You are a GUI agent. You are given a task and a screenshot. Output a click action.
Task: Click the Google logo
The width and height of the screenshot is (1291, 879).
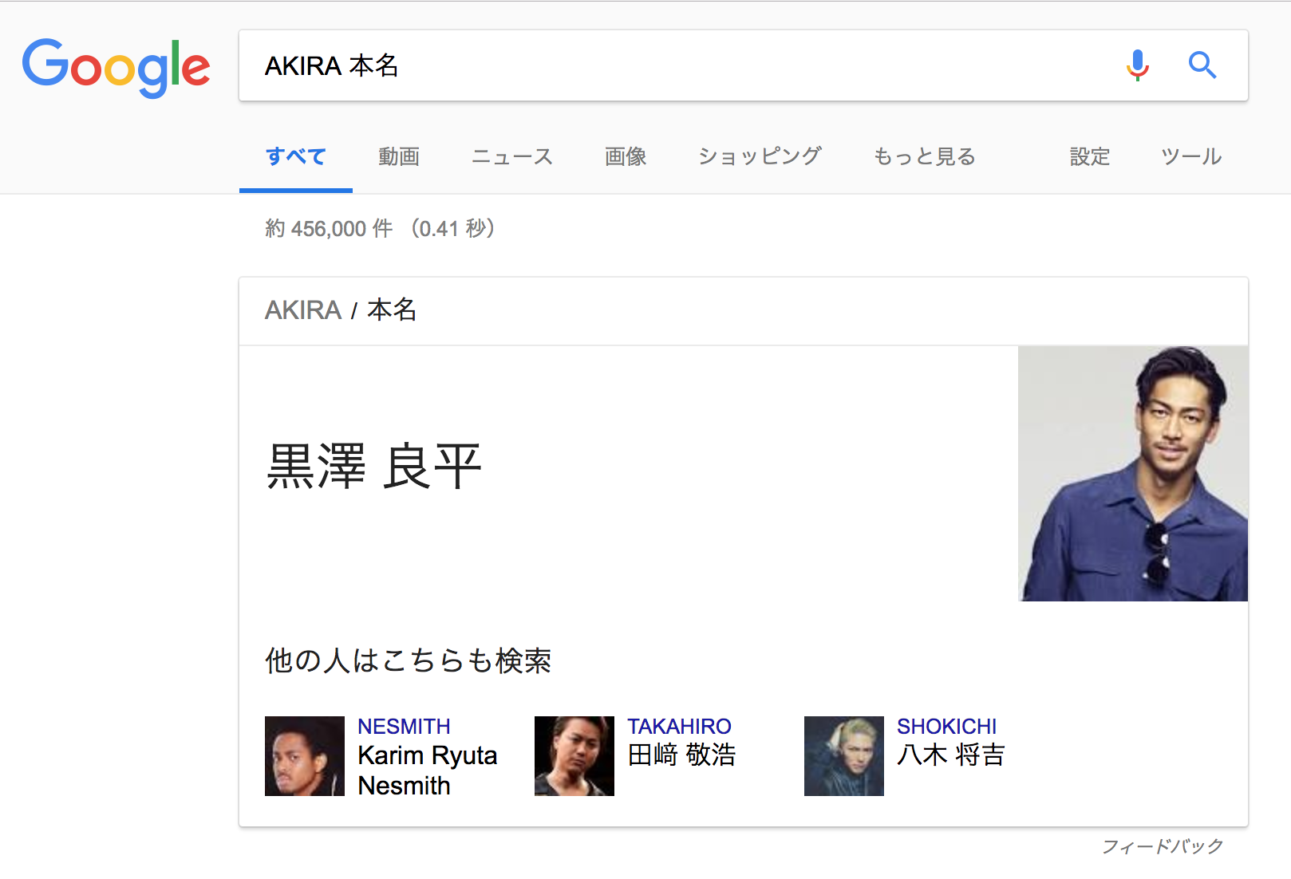[x=116, y=67]
